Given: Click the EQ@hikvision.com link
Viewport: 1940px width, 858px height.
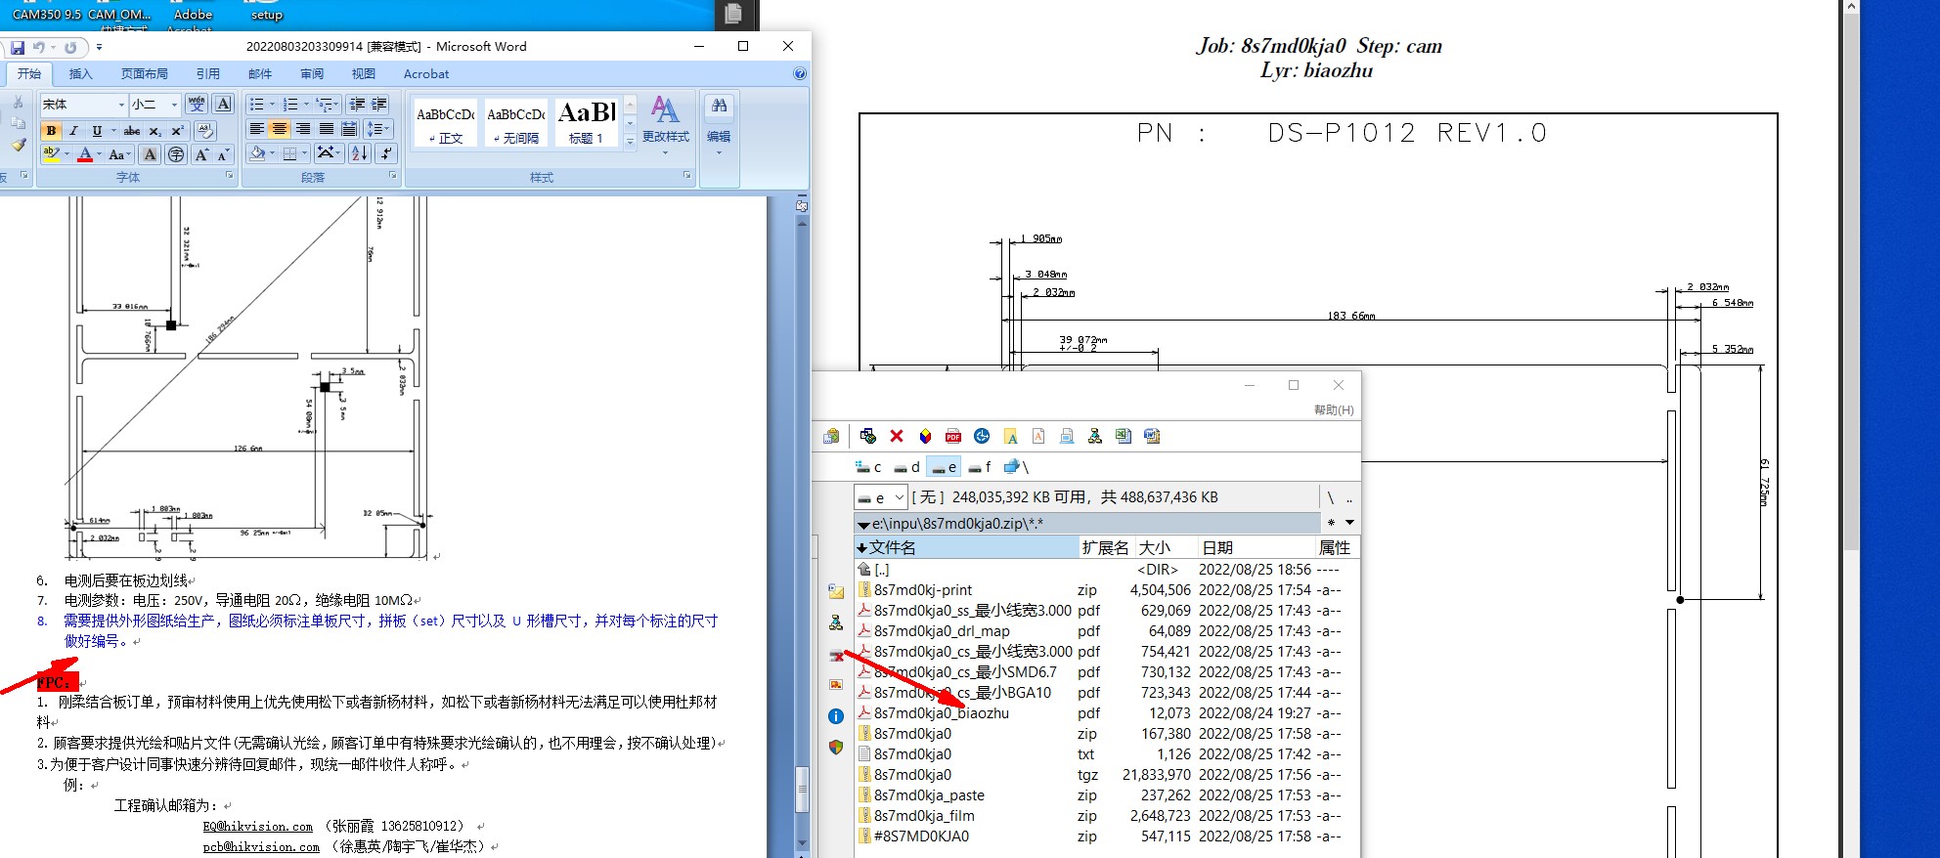Looking at the screenshot, I should click(258, 827).
